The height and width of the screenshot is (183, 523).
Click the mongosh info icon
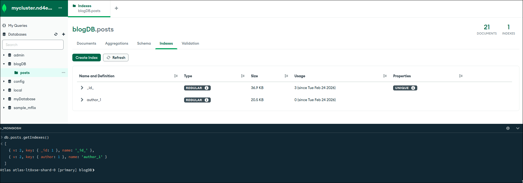[508, 128]
